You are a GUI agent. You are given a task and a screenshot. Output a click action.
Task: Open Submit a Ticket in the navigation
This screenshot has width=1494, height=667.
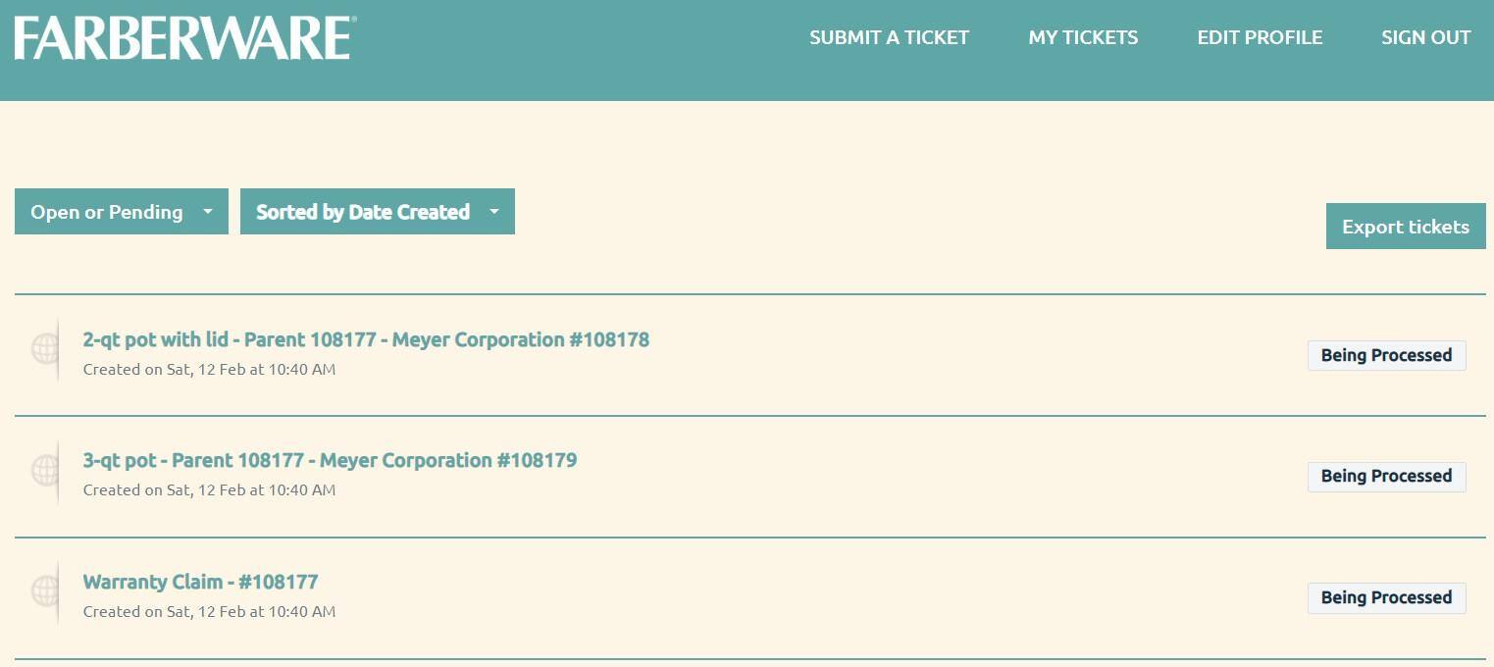coord(889,38)
